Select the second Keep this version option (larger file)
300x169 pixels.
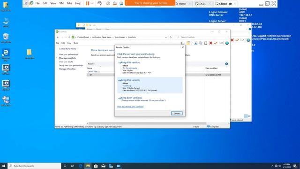tap(150, 85)
